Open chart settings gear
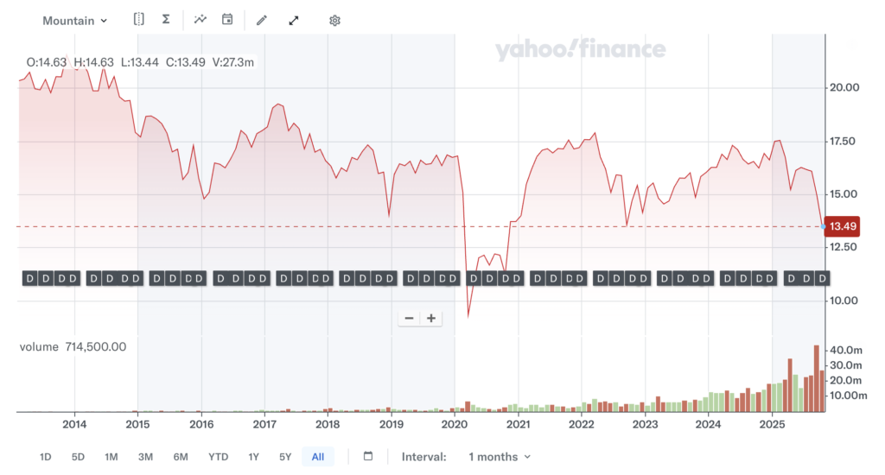The image size is (885, 475). (334, 20)
